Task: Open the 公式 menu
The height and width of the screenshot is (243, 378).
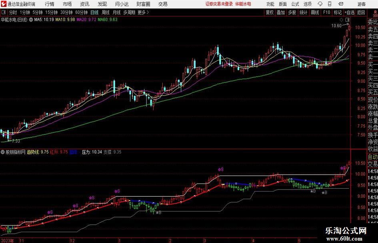Action: click(x=295, y=4)
